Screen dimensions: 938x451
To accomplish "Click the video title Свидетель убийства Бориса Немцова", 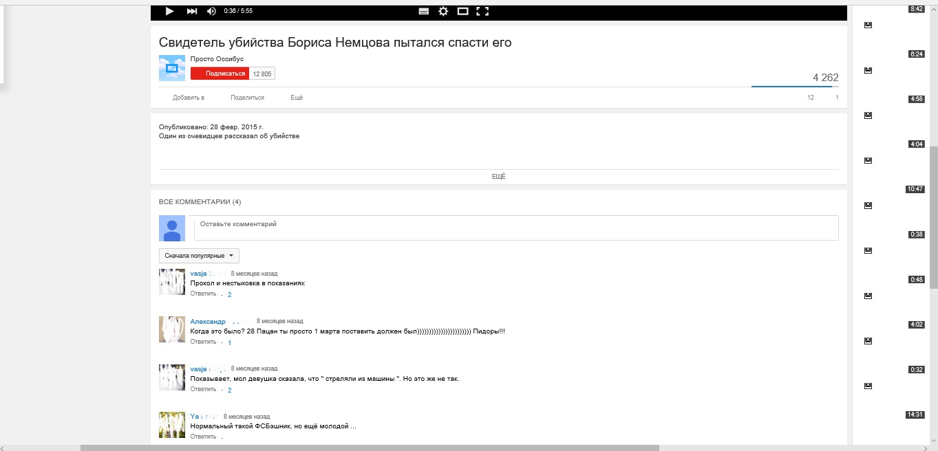I will 334,43.
